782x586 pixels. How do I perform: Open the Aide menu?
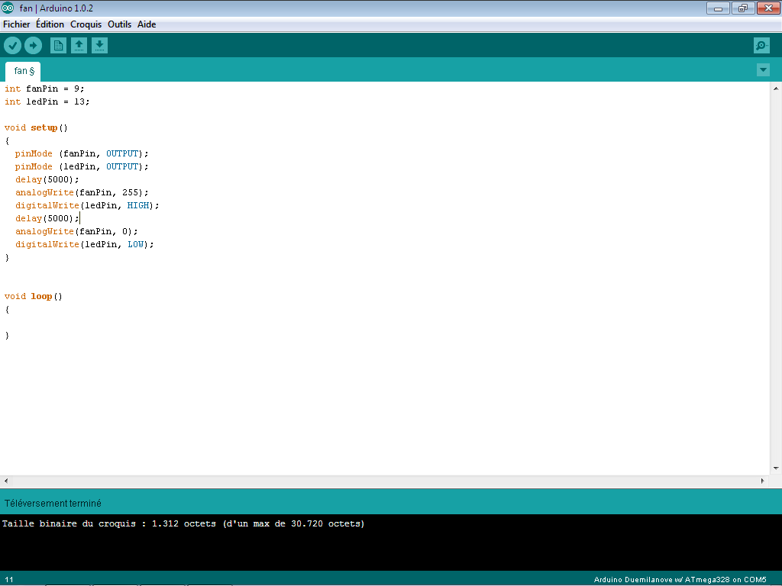(147, 24)
